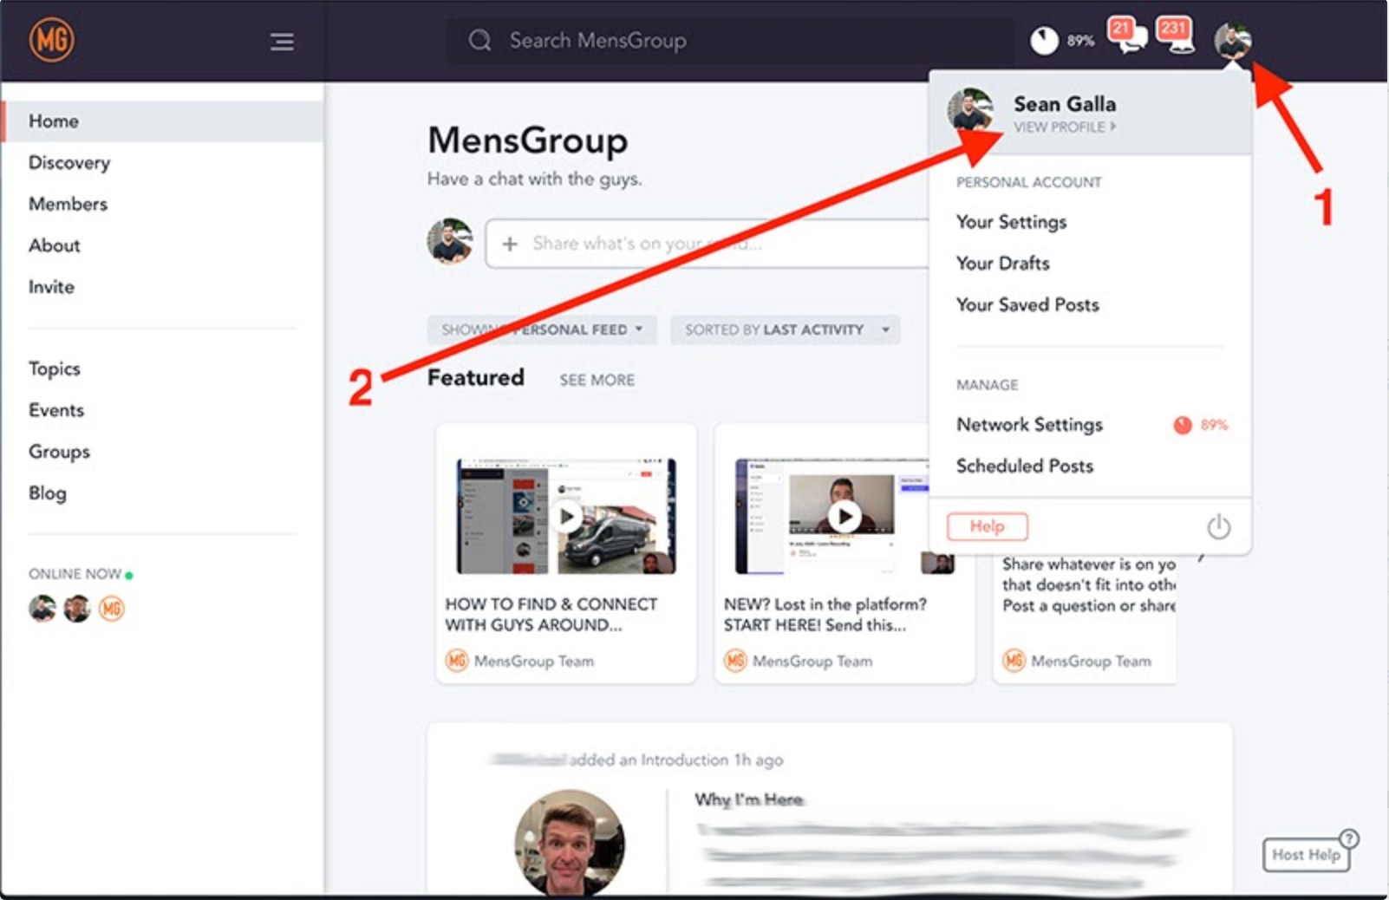
Task: Open Members in the sidebar
Action: 68,204
